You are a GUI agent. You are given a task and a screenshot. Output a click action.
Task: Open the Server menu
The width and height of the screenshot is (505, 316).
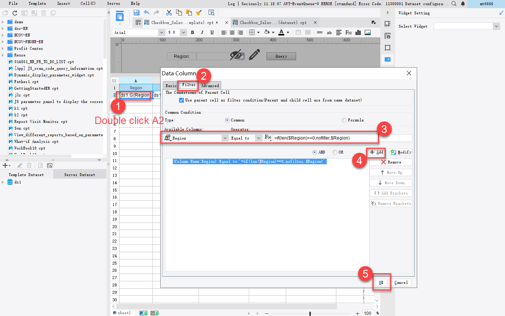point(113,3)
